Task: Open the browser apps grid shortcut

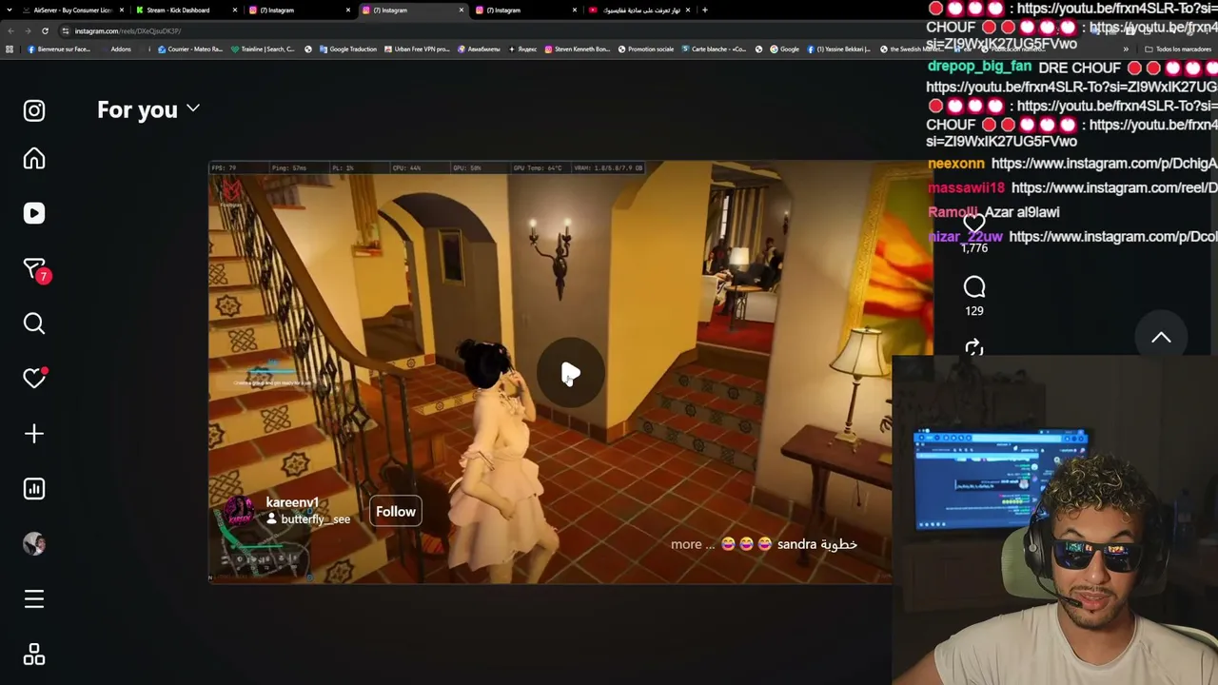Action: [x=10, y=49]
